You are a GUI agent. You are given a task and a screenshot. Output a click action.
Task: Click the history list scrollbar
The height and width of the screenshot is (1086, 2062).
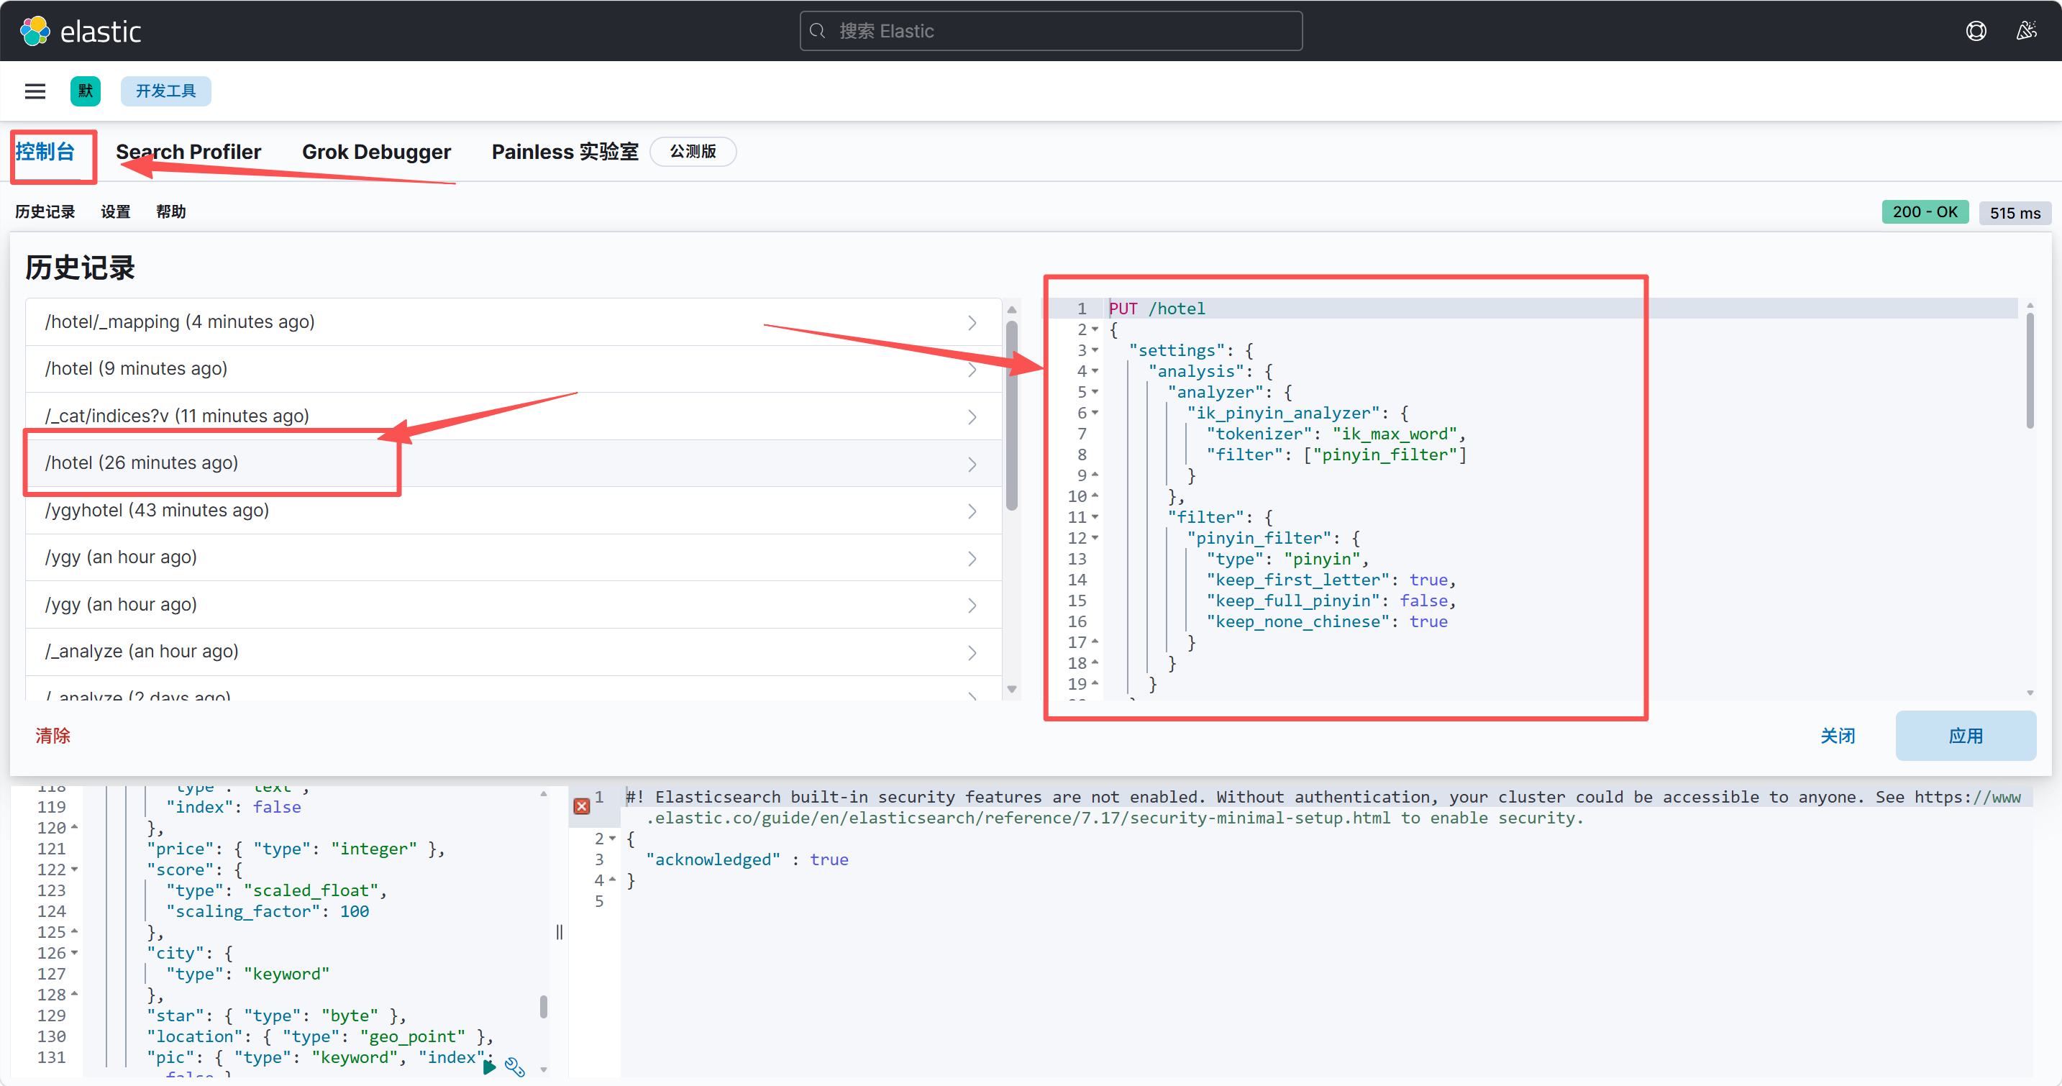(1012, 416)
